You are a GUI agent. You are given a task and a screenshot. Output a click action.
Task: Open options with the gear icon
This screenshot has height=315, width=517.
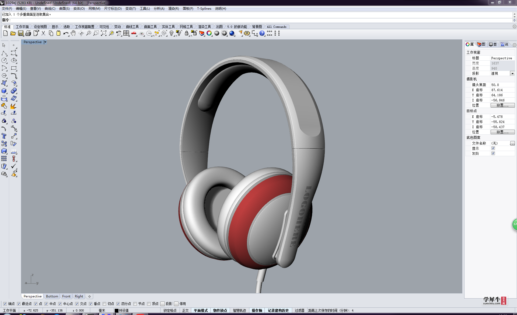[x=247, y=33]
